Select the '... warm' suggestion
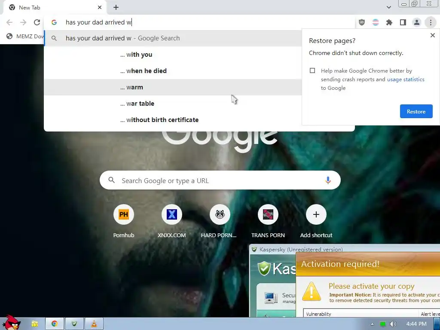This screenshot has width=440, height=330. point(173,87)
